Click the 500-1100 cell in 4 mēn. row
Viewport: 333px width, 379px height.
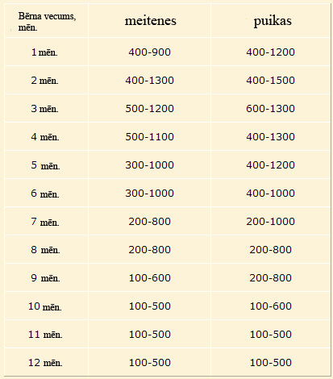coord(150,137)
